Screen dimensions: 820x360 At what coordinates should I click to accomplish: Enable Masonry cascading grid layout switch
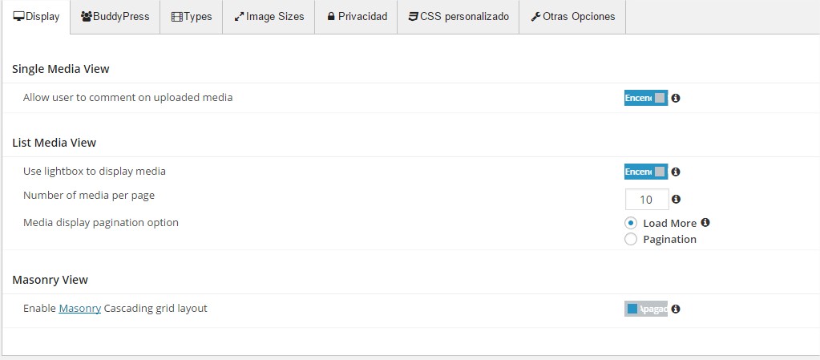point(646,309)
